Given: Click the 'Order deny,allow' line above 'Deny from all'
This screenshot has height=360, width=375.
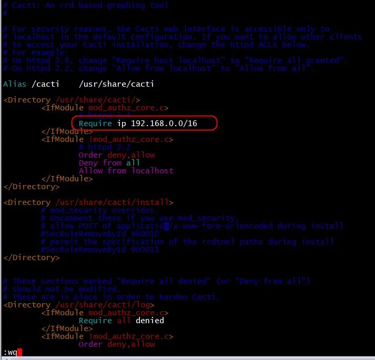Looking at the screenshot, I should click(x=117, y=155).
